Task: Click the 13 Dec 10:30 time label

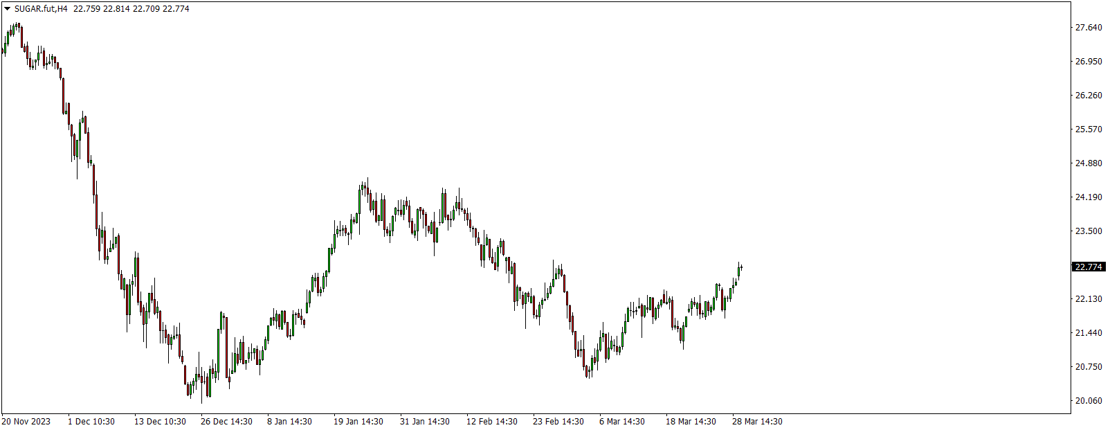Action: pyautogui.click(x=160, y=422)
